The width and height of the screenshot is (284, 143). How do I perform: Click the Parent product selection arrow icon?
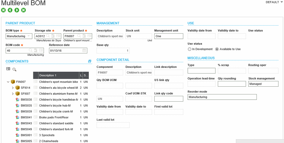84,36
